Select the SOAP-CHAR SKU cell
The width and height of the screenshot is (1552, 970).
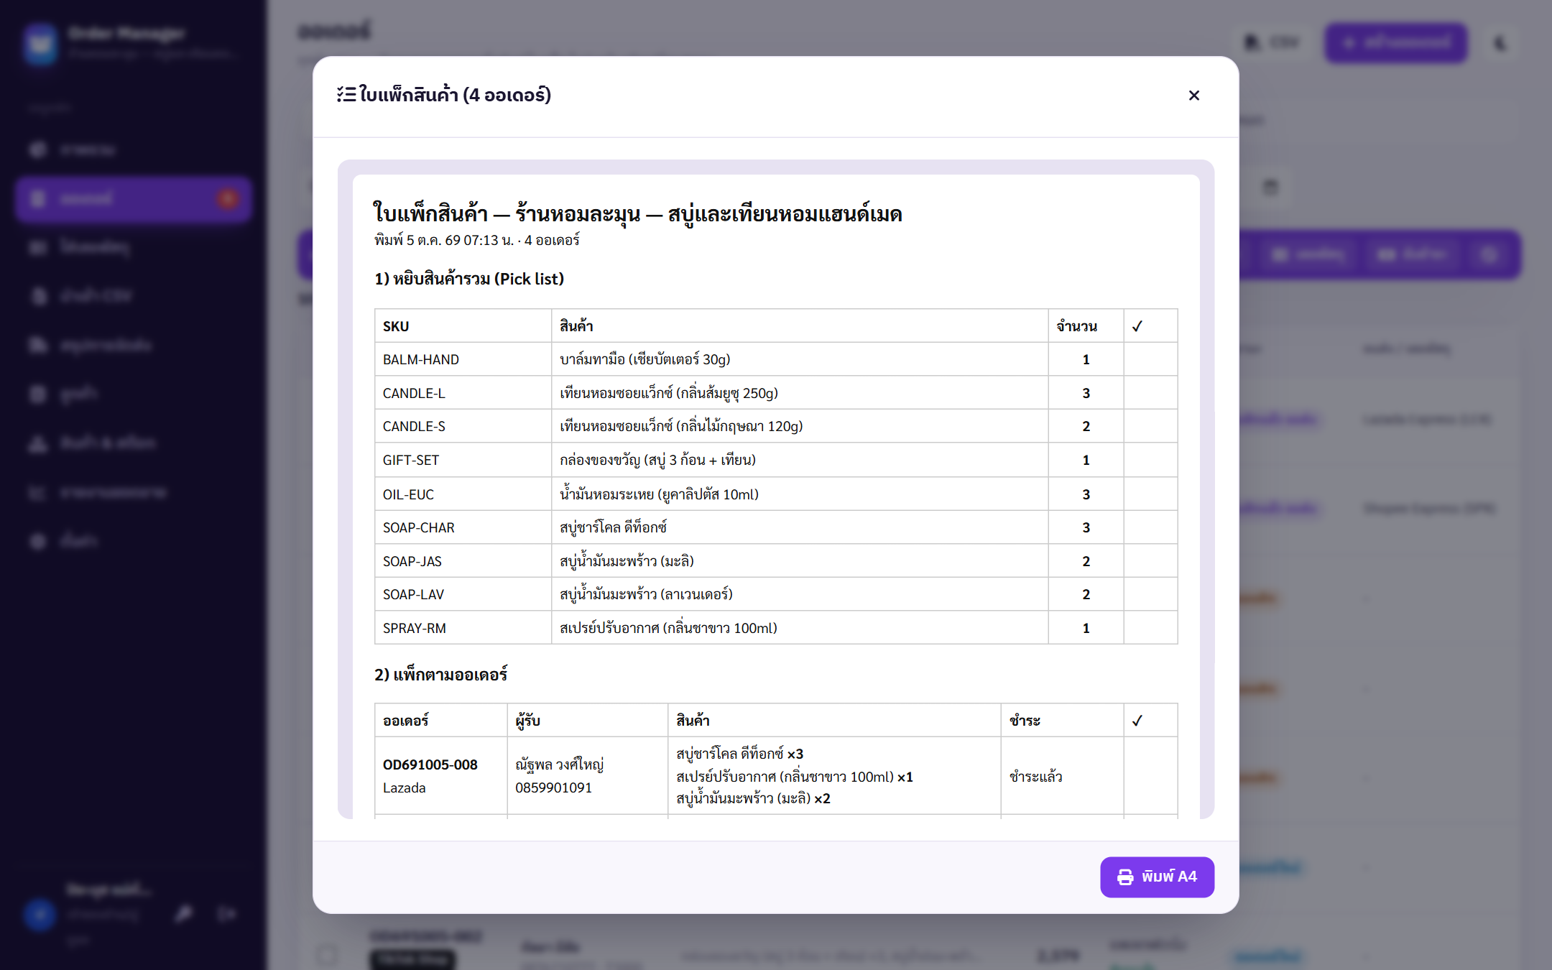(463, 527)
